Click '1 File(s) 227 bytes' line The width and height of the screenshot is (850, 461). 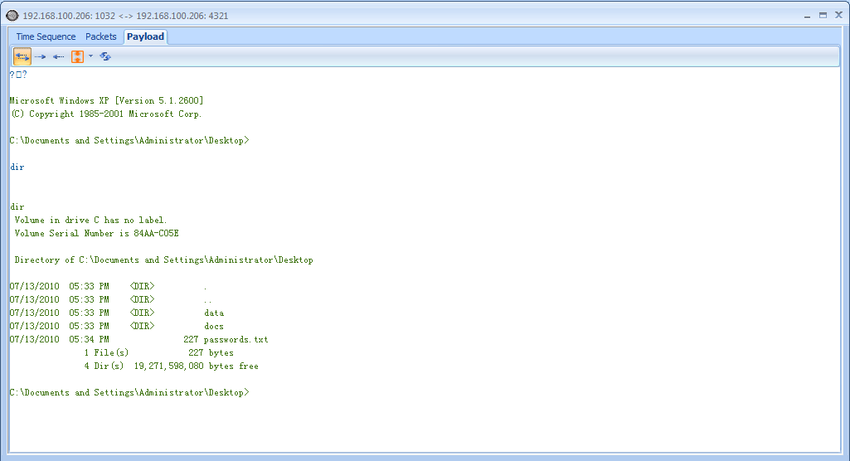tap(159, 352)
